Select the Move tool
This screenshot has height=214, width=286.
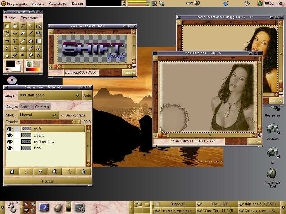tap(15, 33)
